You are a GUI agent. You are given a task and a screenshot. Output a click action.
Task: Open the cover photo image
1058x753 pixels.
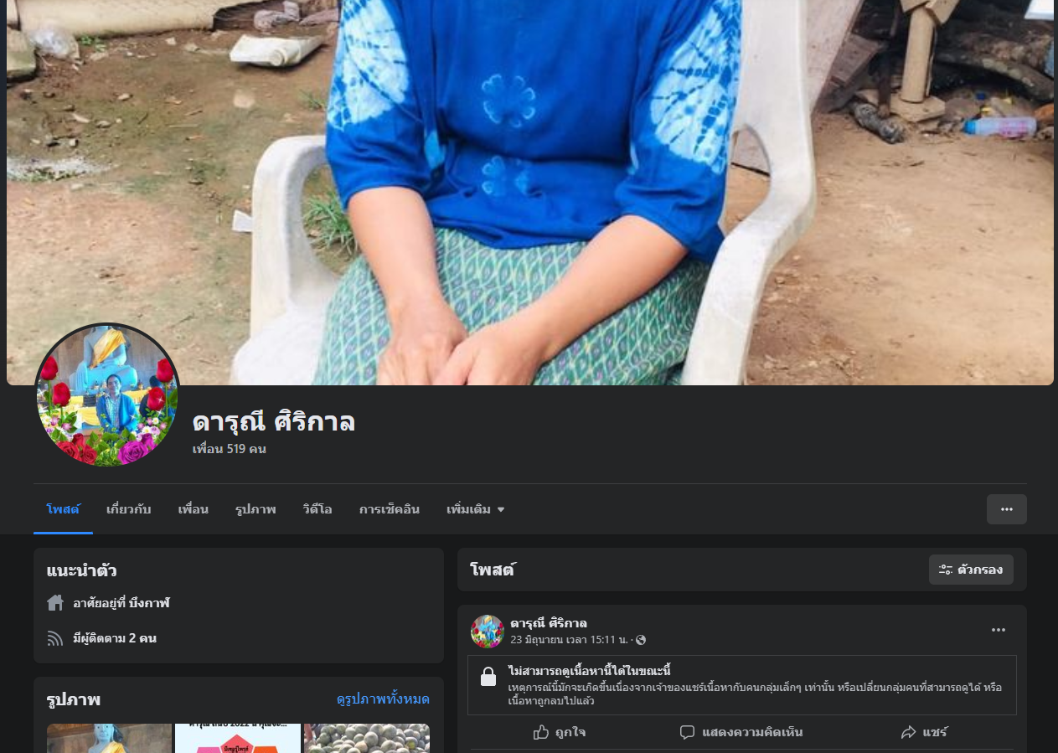(530, 193)
